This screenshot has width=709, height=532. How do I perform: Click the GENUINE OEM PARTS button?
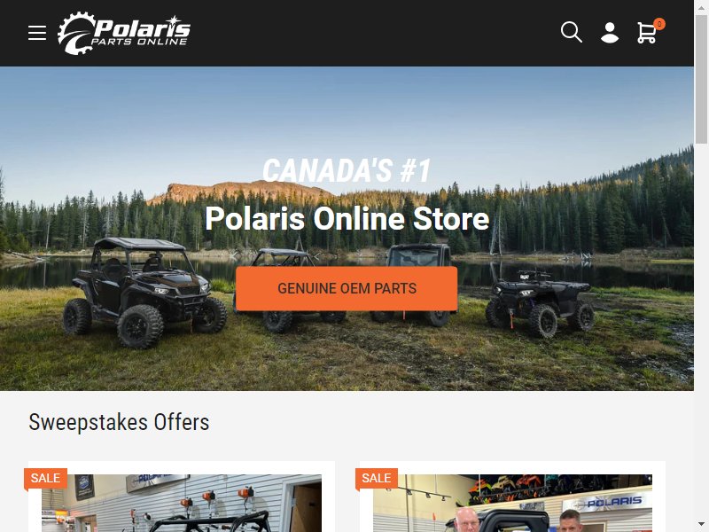click(x=347, y=289)
